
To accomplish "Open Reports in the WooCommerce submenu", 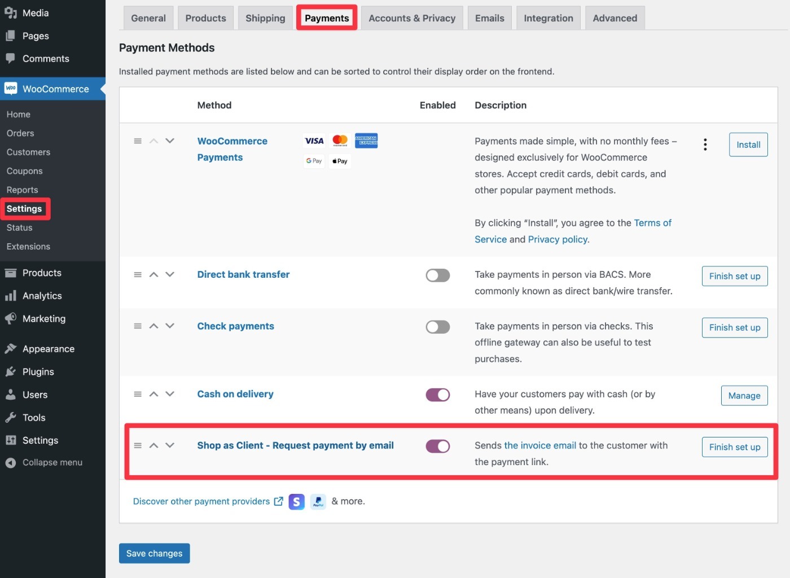I will pyautogui.click(x=22, y=190).
